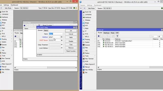Screen dimensions: 163x91
Task: Click Remove button in DHCP Relay dialog
Action: [71, 48]
